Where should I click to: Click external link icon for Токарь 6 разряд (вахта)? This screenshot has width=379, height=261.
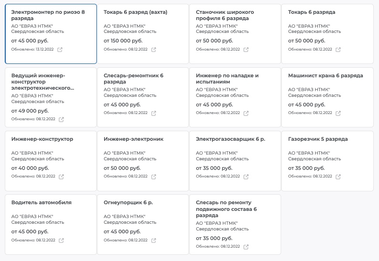coord(154,50)
